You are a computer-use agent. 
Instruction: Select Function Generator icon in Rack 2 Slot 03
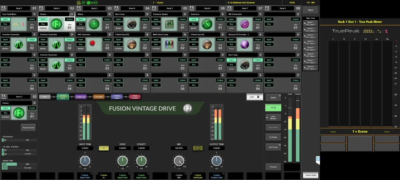point(56,64)
